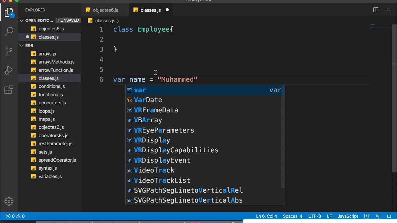Open the Run and Debug view

9,70
